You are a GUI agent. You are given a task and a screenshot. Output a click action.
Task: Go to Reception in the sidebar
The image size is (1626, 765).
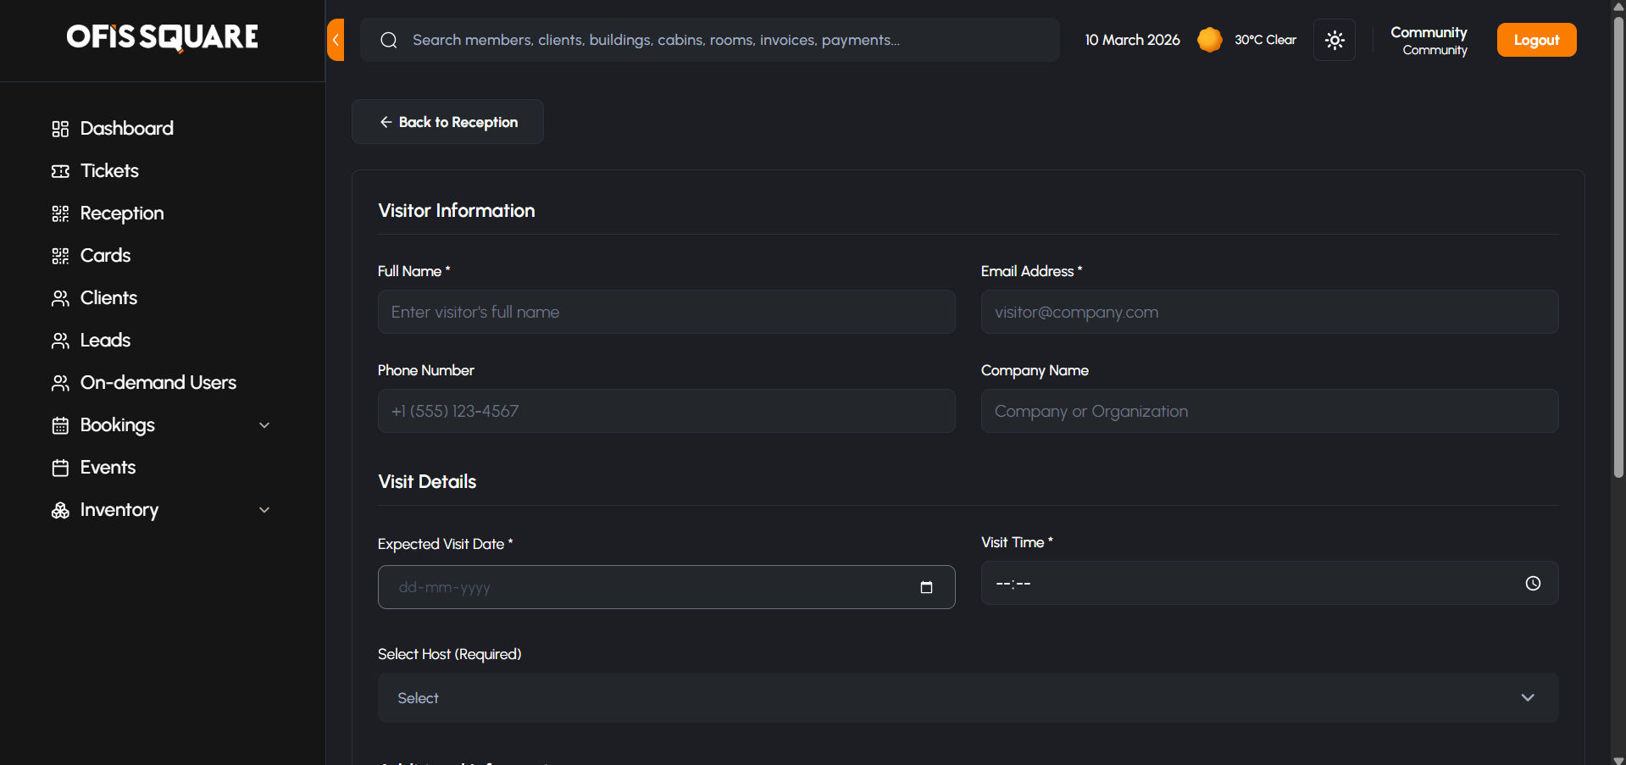(122, 213)
